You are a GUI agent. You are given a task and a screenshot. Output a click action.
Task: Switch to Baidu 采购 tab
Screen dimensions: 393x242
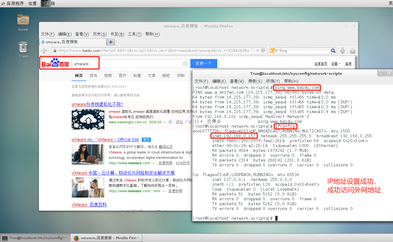(181, 75)
